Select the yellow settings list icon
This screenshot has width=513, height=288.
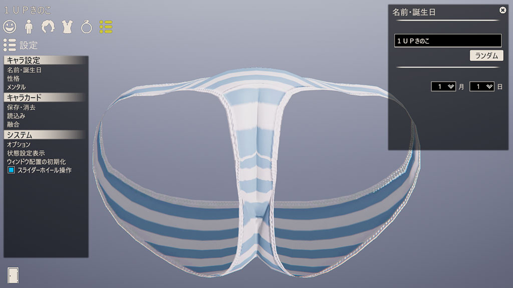pos(106,26)
